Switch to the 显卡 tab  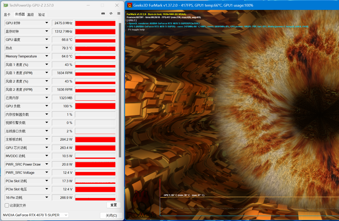[7, 15]
